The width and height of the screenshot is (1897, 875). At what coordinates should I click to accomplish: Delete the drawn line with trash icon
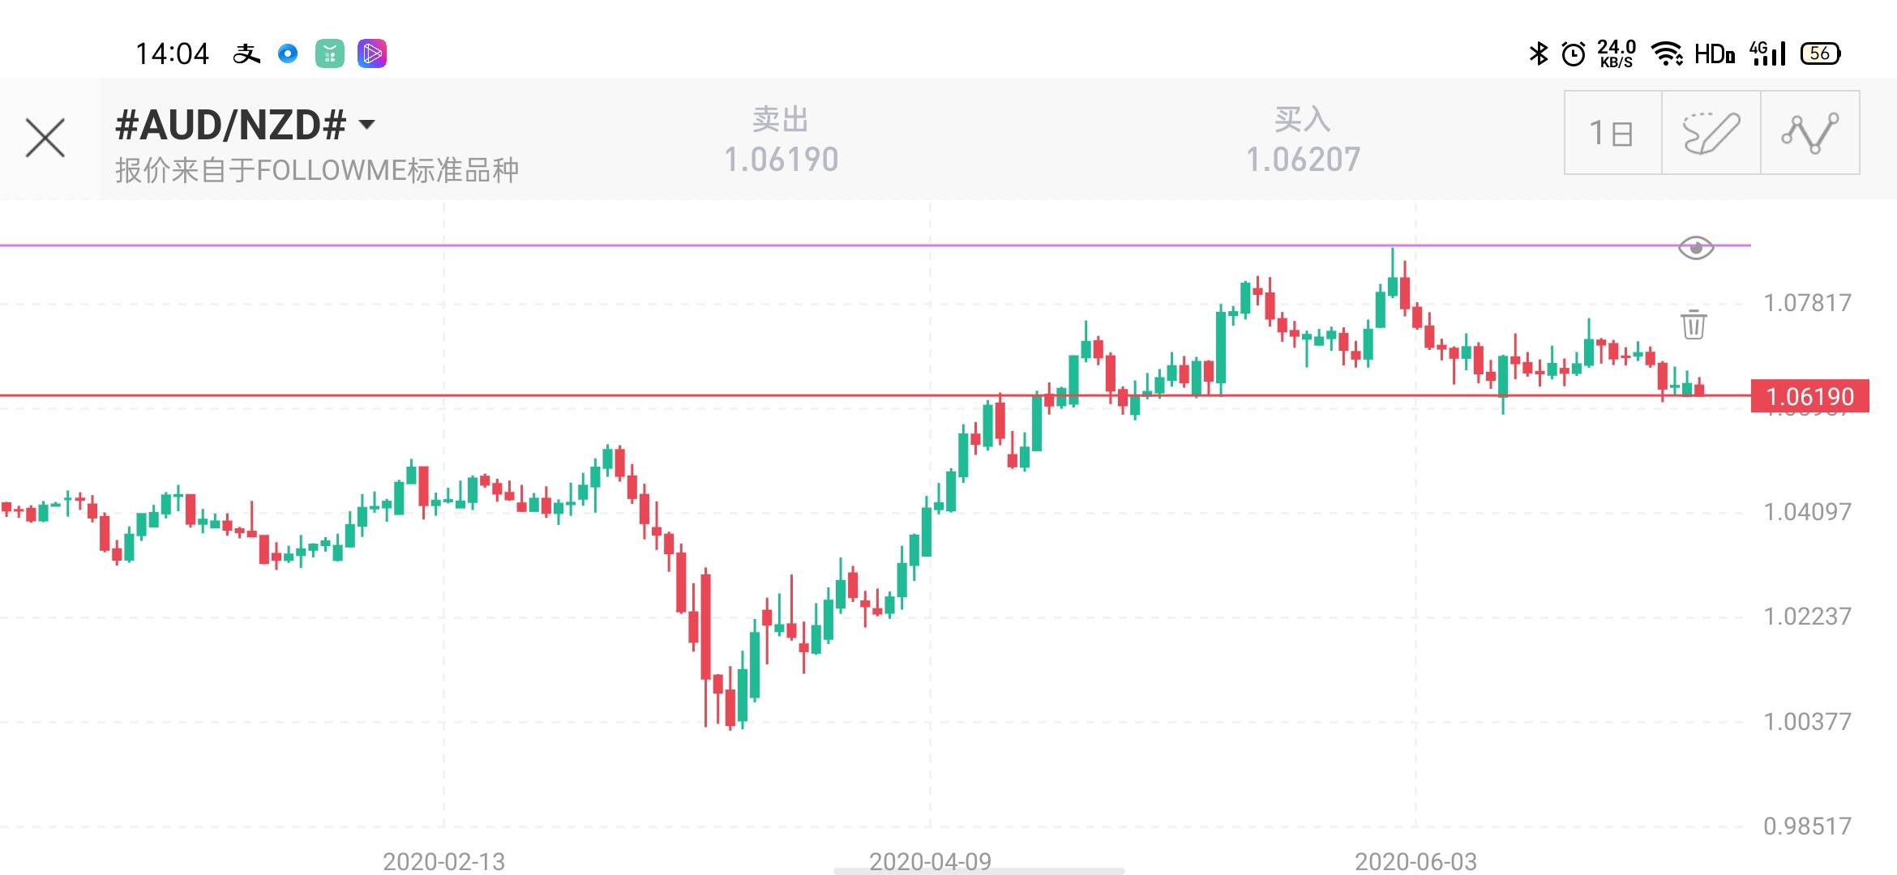(x=1694, y=324)
